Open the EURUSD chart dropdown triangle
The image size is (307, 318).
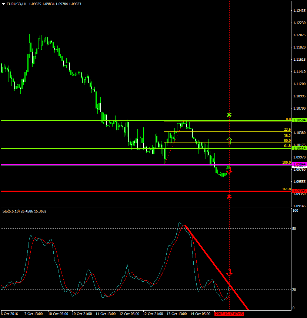4,3
